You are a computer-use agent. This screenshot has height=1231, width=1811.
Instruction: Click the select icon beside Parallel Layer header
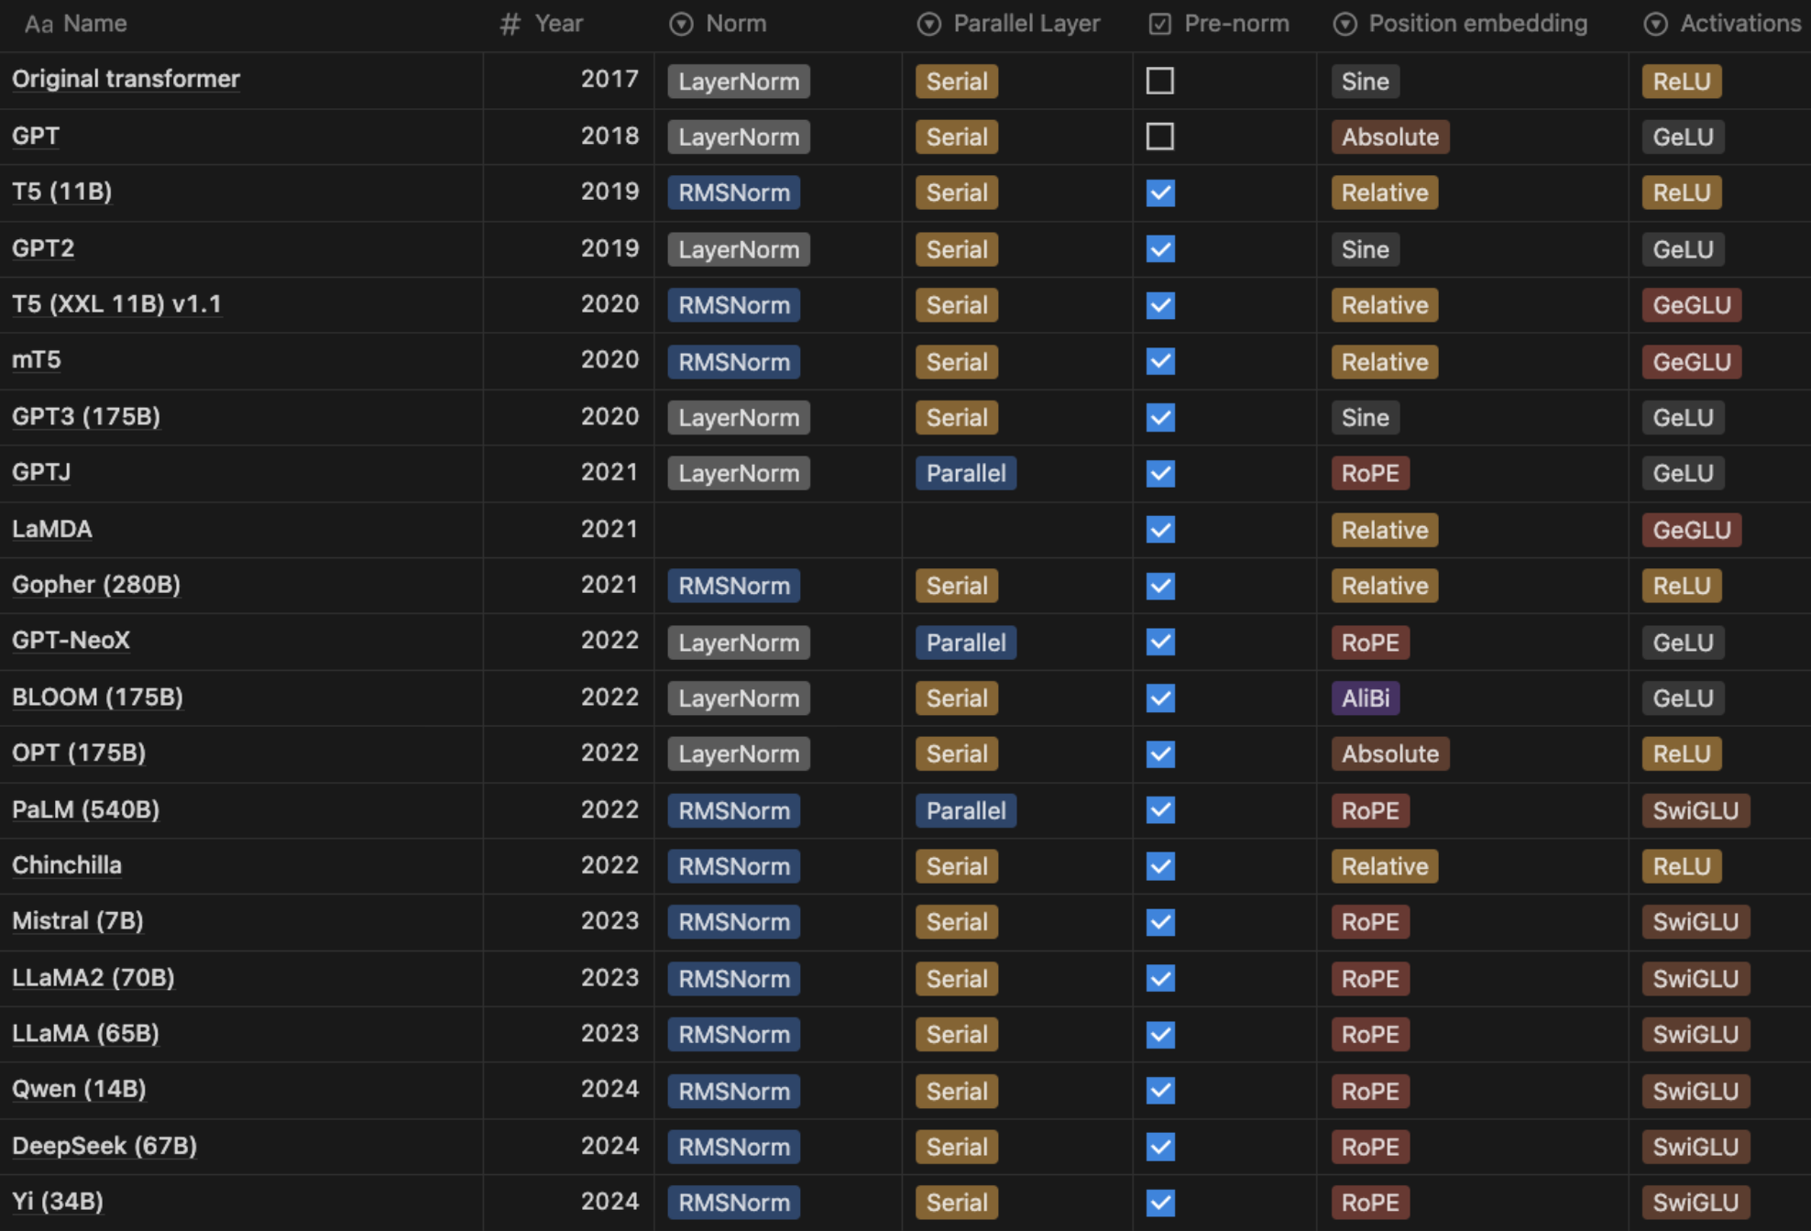coord(929,24)
